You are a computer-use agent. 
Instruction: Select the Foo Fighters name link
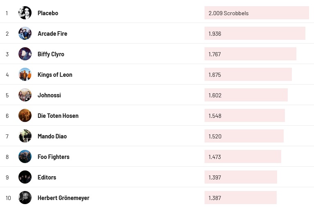[53, 157]
